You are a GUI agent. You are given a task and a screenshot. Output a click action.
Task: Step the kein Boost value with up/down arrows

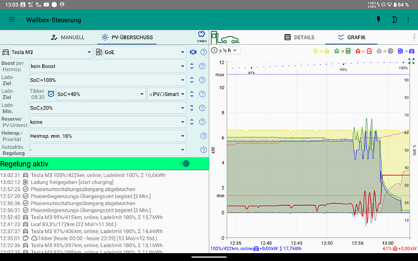(x=191, y=66)
